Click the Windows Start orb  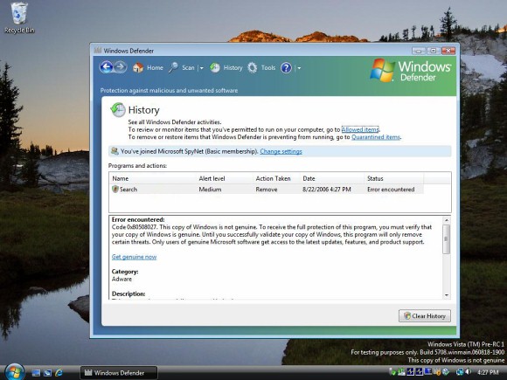15,372
